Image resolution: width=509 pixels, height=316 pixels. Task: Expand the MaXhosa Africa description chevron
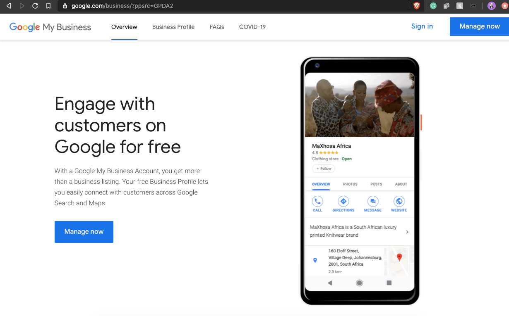pyautogui.click(x=407, y=232)
